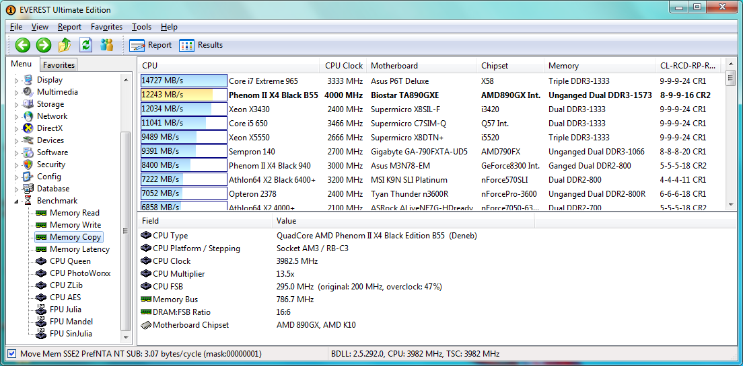The width and height of the screenshot is (743, 366).
Task: Expand the Display tree node
Action: [x=16, y=81]
